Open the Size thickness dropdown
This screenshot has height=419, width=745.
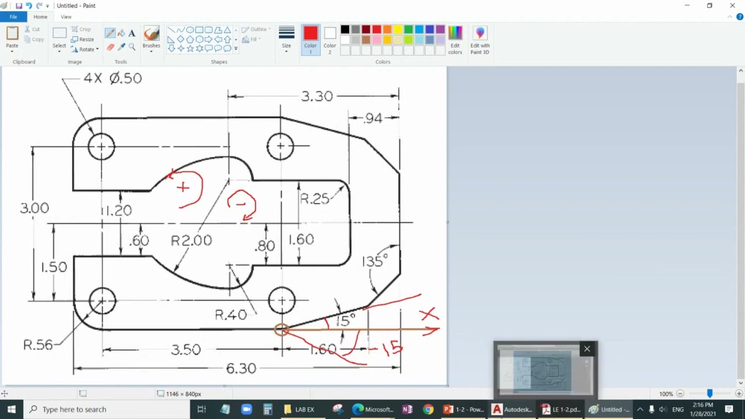click(286, 51)
